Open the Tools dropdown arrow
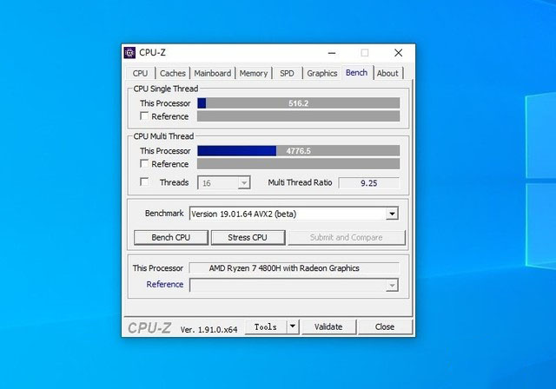 tap(293, 326)
